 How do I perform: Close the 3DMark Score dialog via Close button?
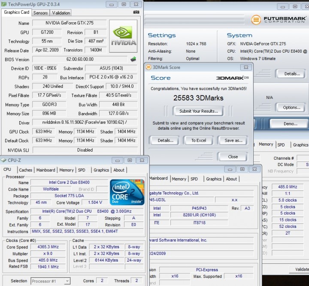pos(233,157)
